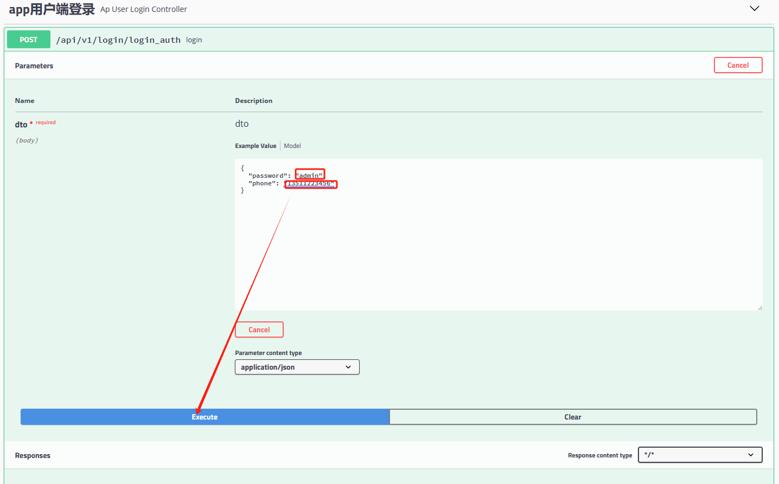
Task: Click the red Cancel button beside Parameters
Action: pos(738,65)
